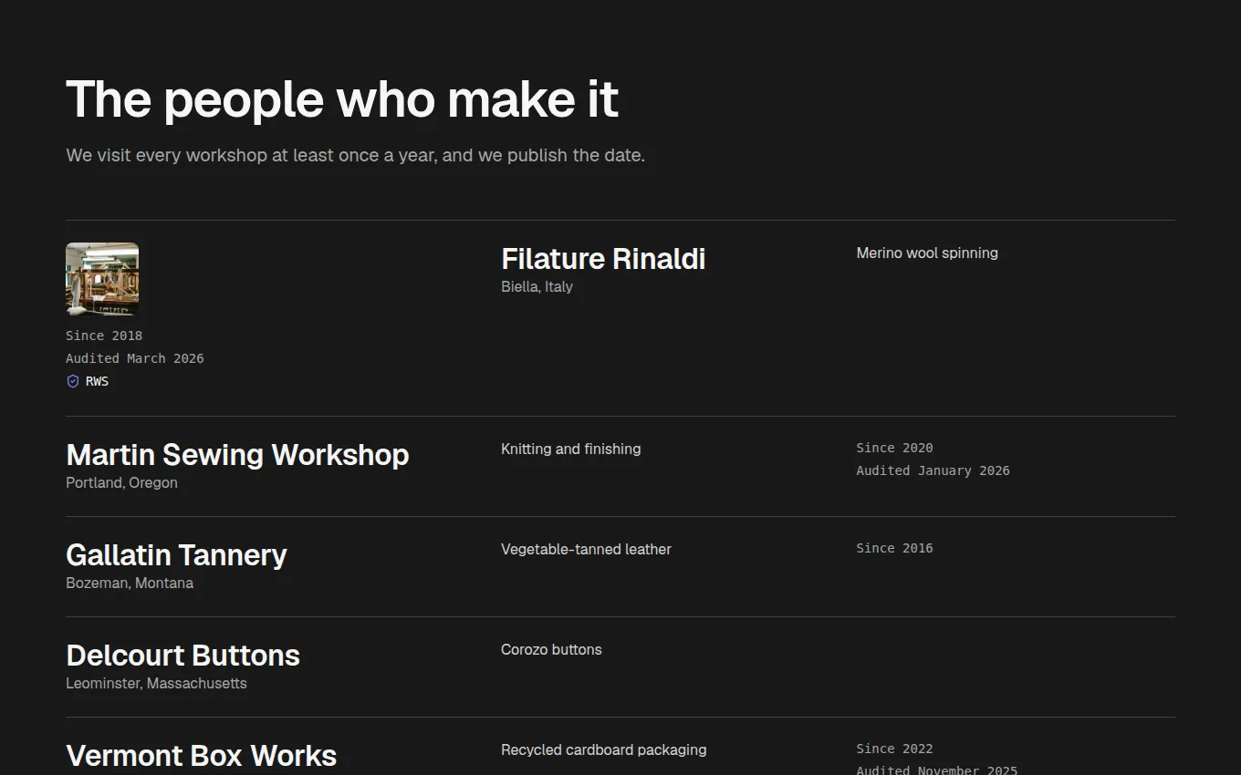The width and height of the screenshot is (1241, 775).
Task: Click the "Audited March 2026" date
Action: [x=135, y=358]
